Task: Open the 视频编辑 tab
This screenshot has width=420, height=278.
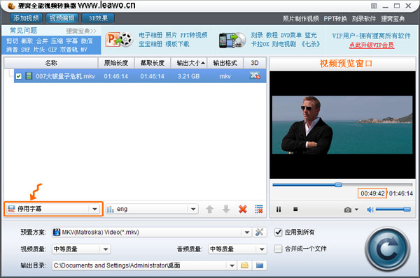Action: coord(62,18)
